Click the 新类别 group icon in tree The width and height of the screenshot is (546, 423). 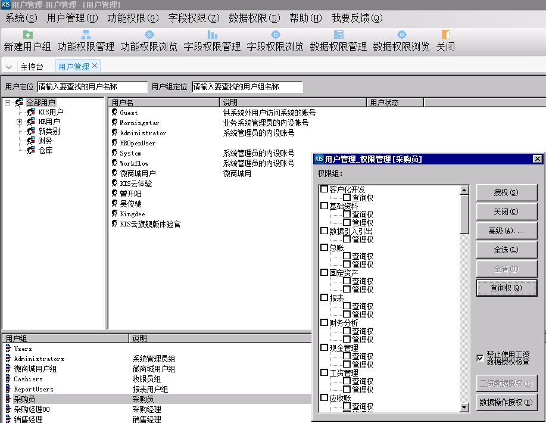31,131
